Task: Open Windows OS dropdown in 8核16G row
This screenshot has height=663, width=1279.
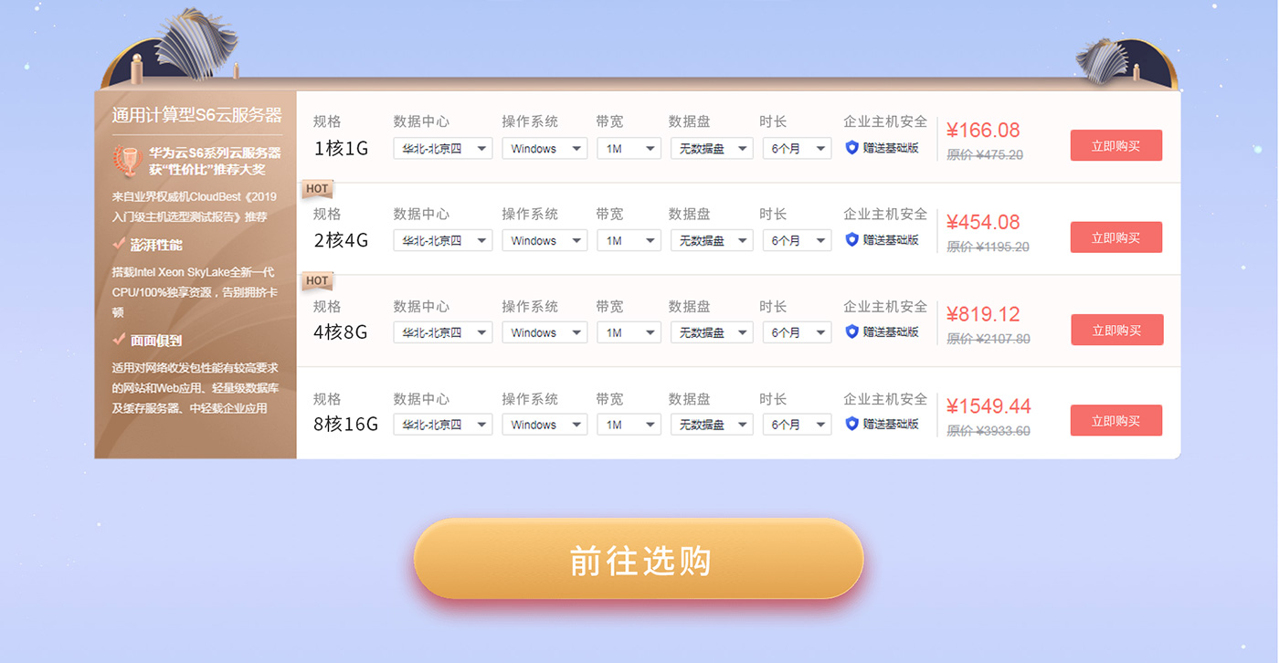Action: tap(544, 425)
